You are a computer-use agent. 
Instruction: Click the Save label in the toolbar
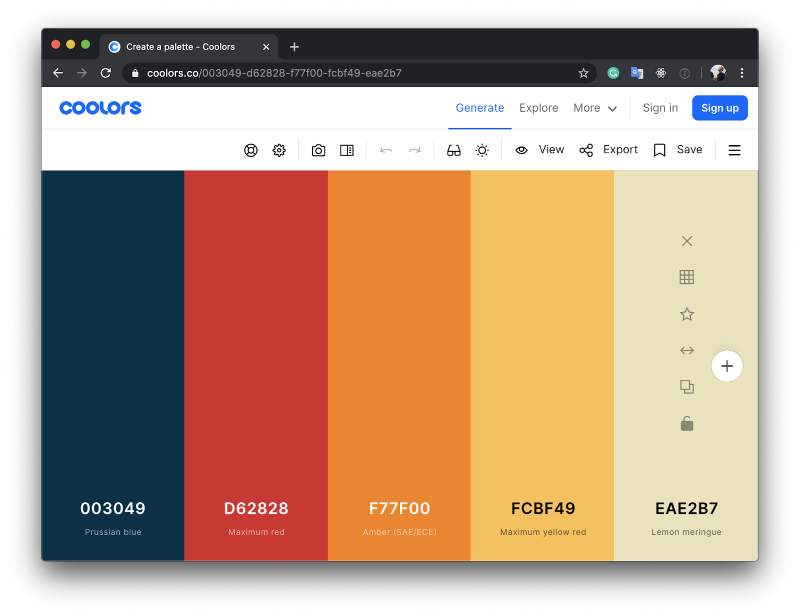[x=689, y=150]
